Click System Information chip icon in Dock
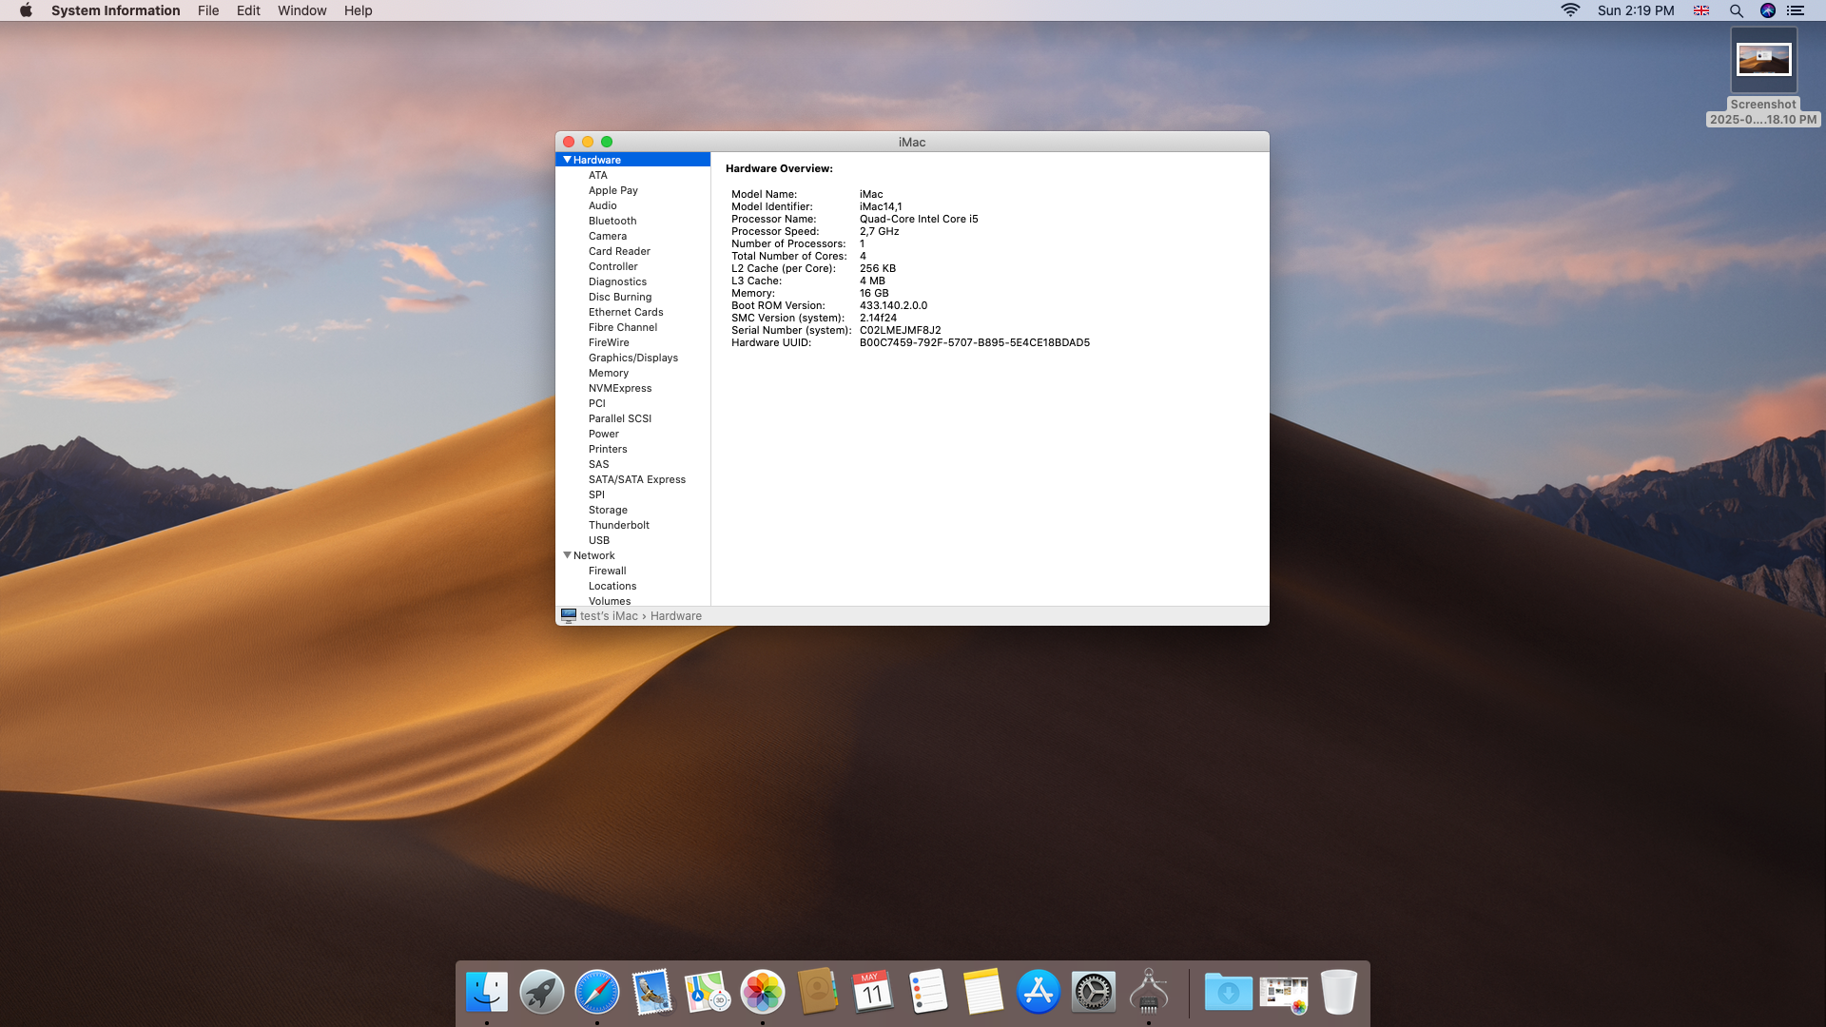The image size is (1826, 1027). 1149,992
